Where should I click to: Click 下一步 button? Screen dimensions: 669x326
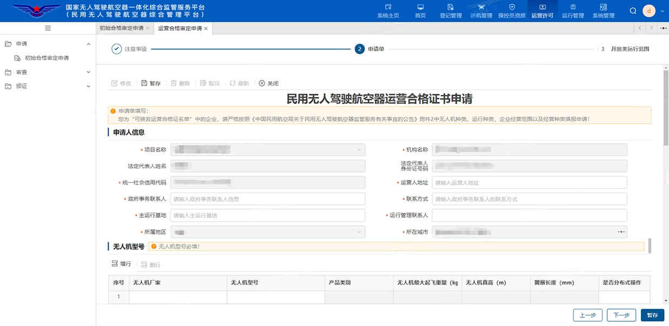(x=621, y=315)
